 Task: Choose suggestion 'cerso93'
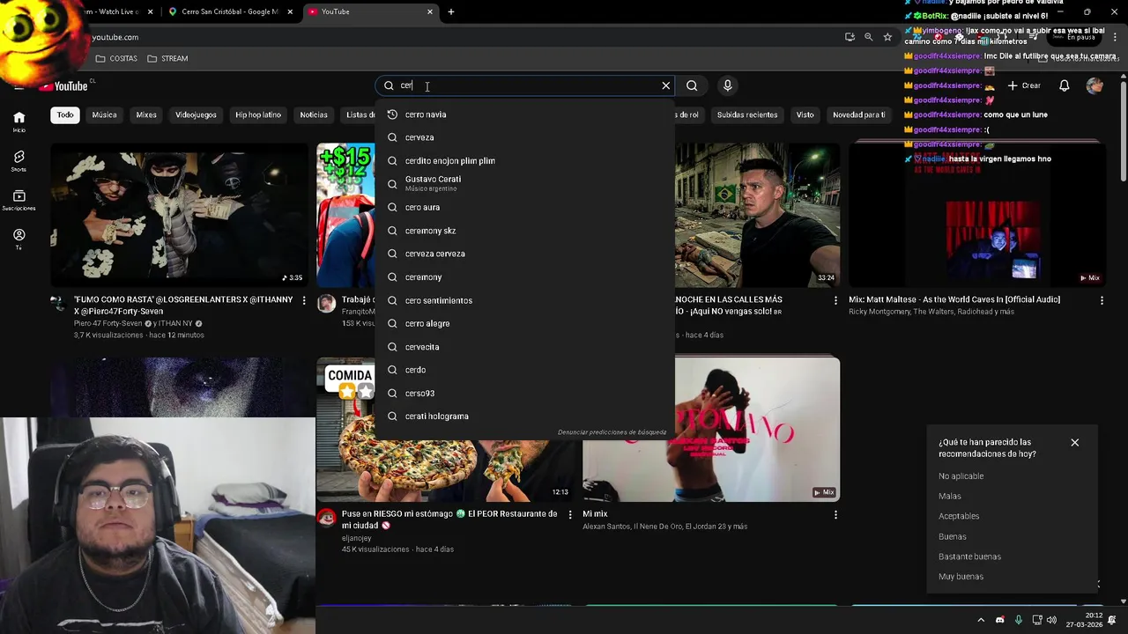coord(524,393)
